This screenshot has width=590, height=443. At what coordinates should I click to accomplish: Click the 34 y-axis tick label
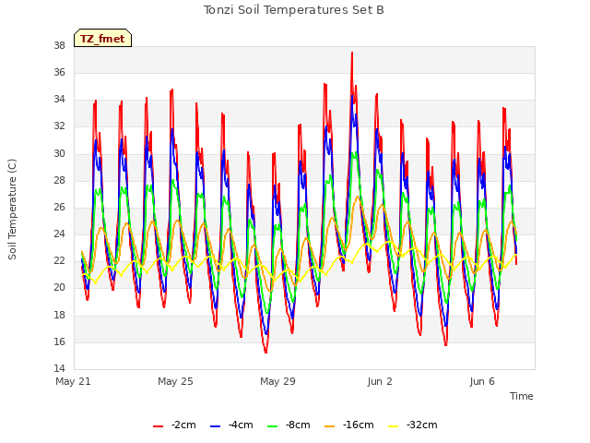(x=59, y=100)
